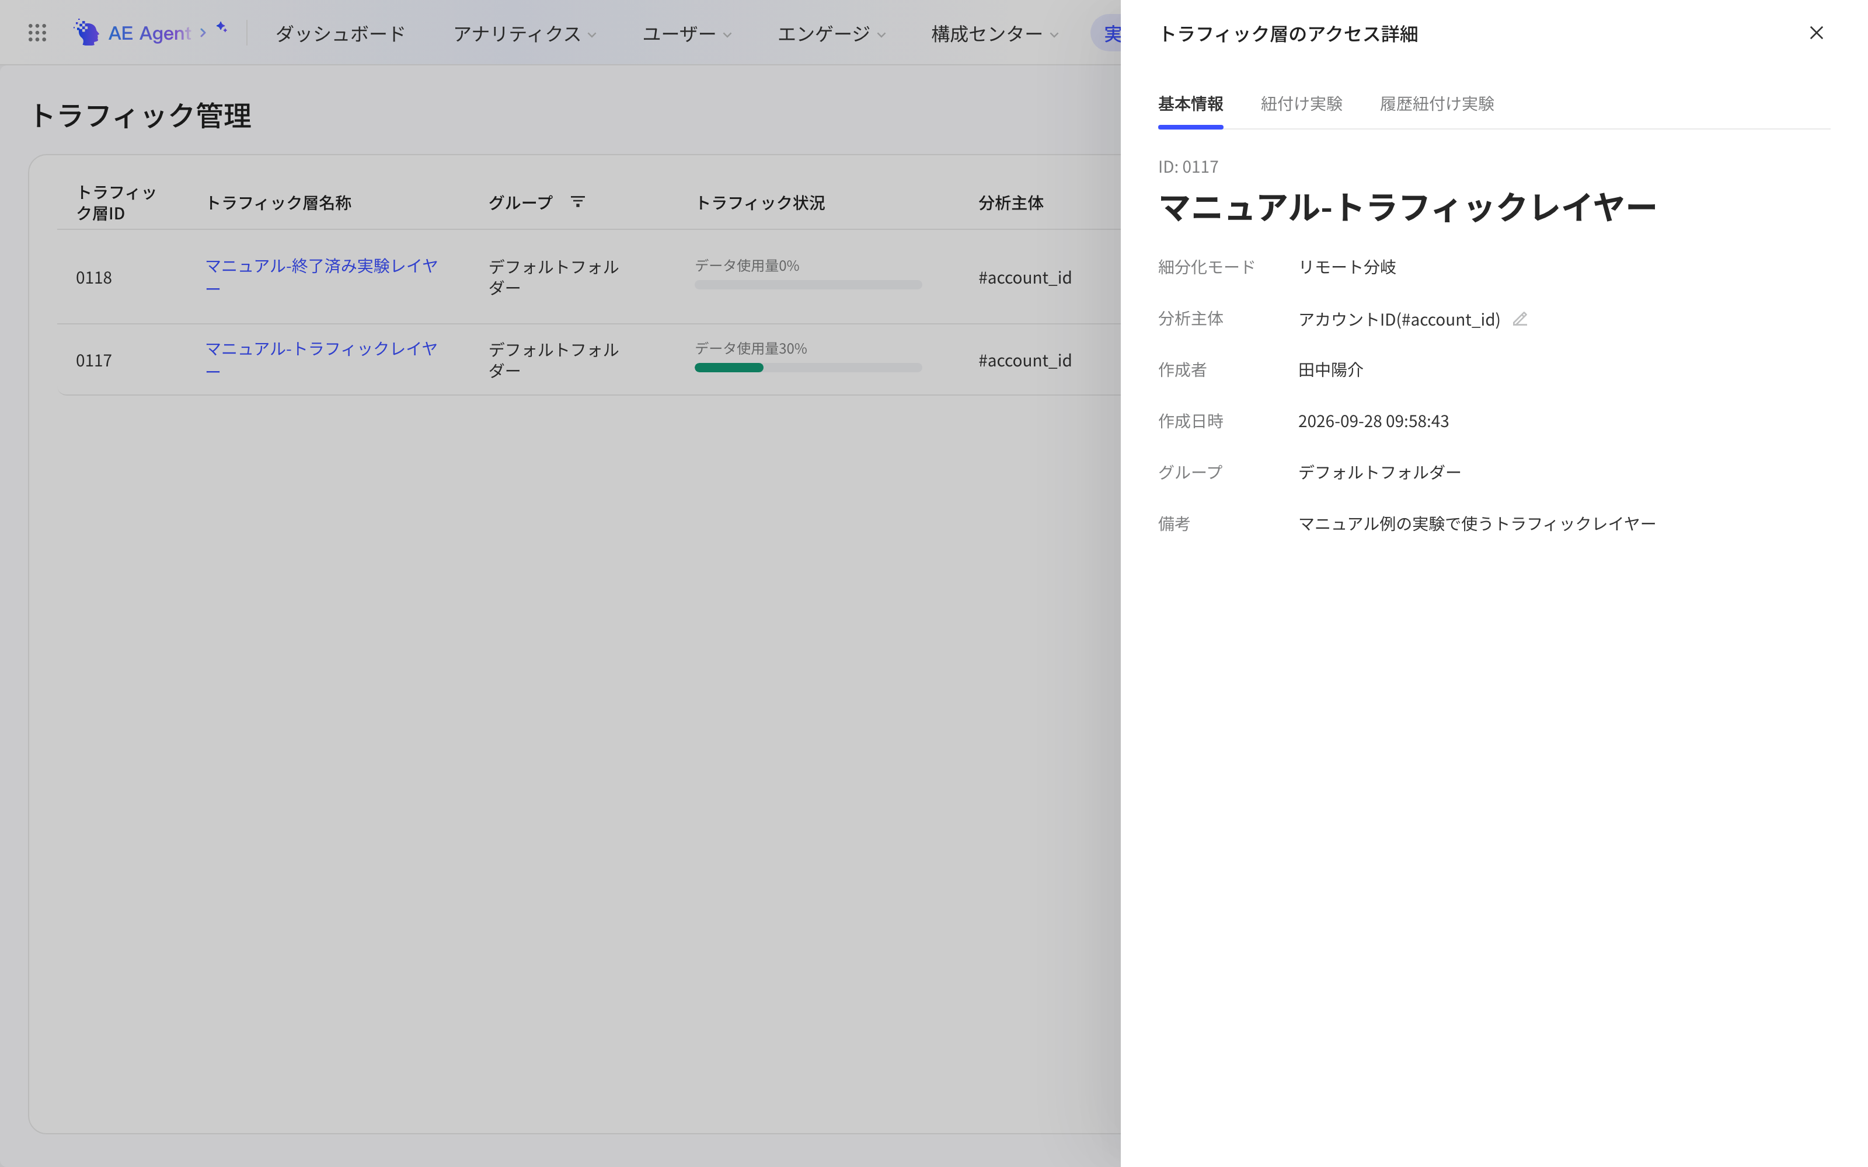Expand the AE Agent chevron
The image size is (1868, 1167).
(x=203, y=33)
